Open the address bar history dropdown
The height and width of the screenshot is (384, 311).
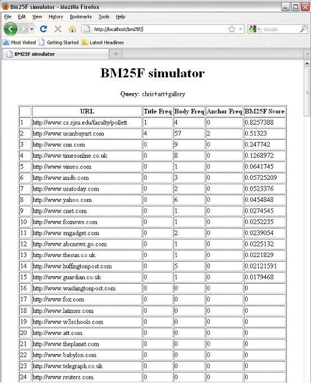click(x=241, y=29)
